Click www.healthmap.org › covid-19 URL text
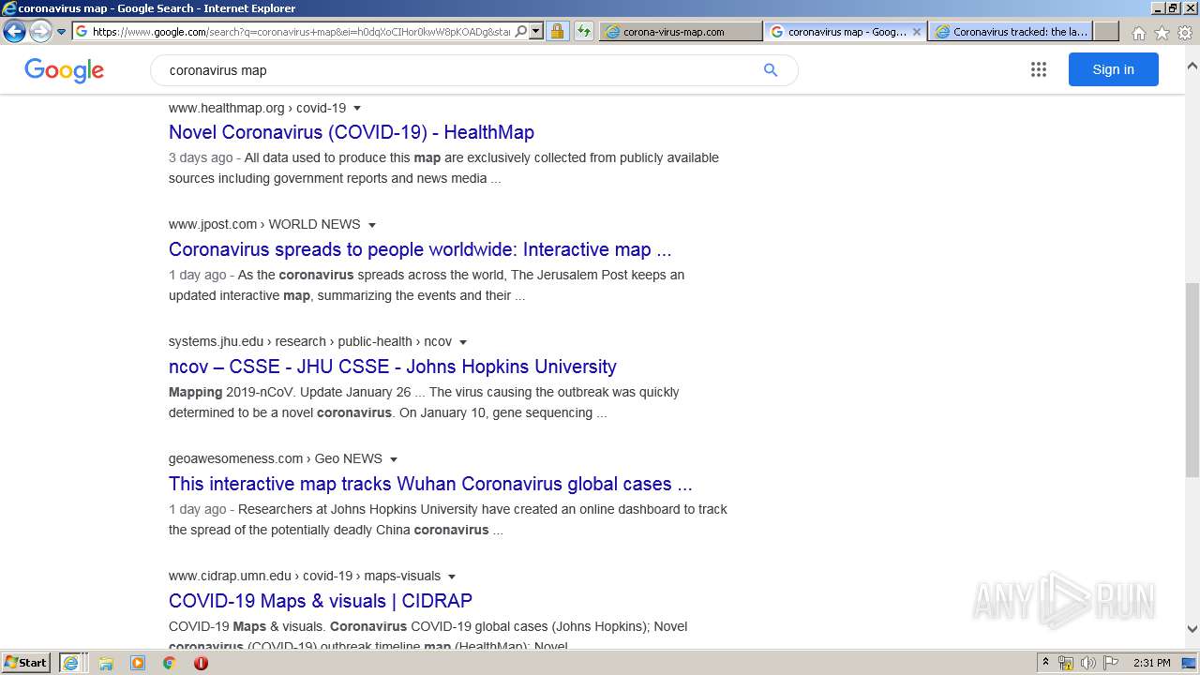The width and height of the screenshot is (1200, 675). coord(257,108)
